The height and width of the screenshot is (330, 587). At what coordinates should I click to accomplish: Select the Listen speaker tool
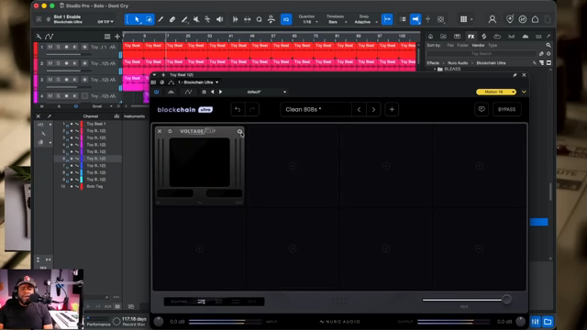click(219, 19)
